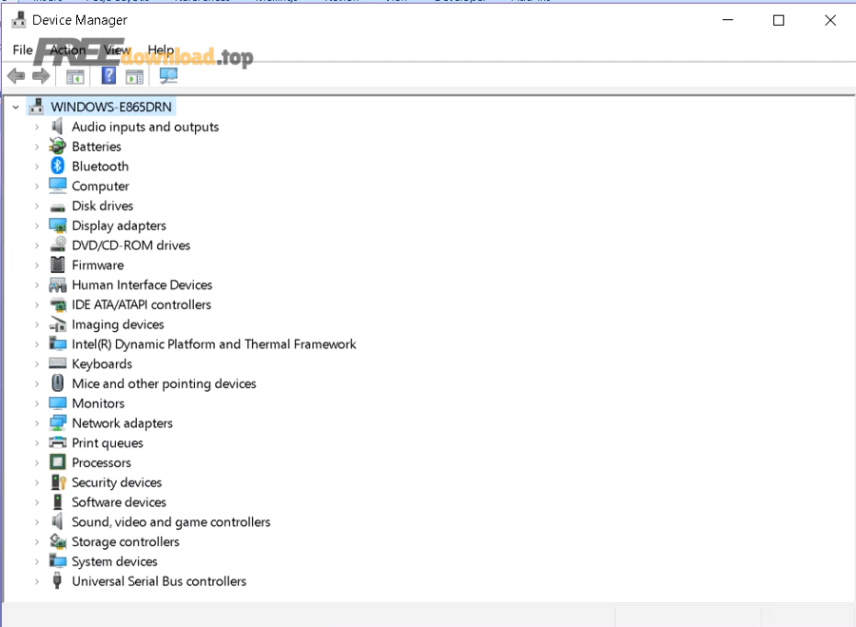856x627 pixels.
Task: Expand the Bluetooth category arrow
Action: (x=36, y=167)
